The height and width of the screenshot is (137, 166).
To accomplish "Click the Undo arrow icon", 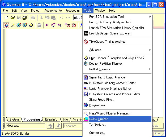I will pos(62,18).
